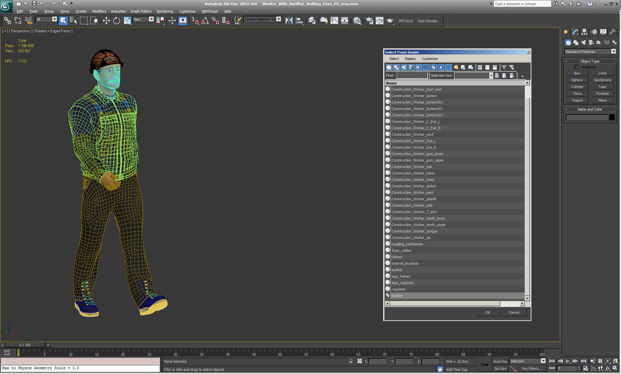Create a Teapot primitive button
The height and width of the screenshot is (374, 621).
tap(577, 100)
